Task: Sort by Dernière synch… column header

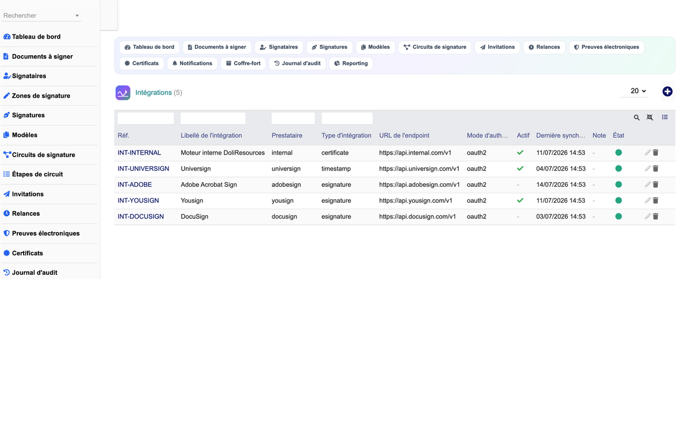Action: tap(561, 136)
